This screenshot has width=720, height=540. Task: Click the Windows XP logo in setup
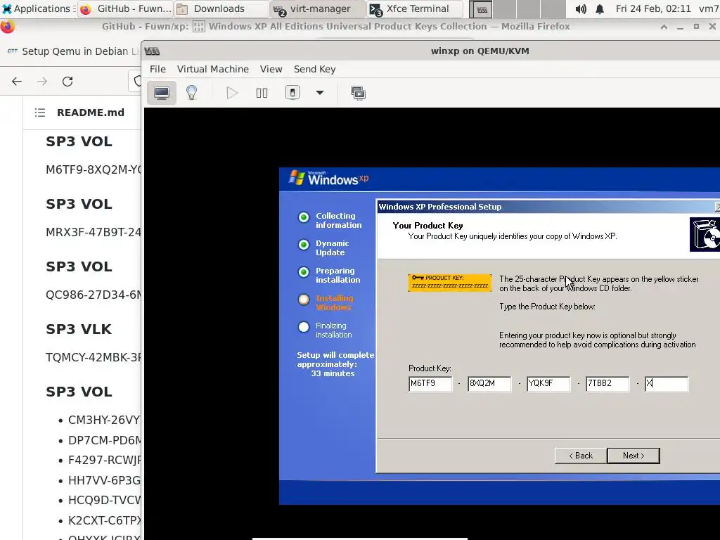pyautogui.click(x=329, y=178)
